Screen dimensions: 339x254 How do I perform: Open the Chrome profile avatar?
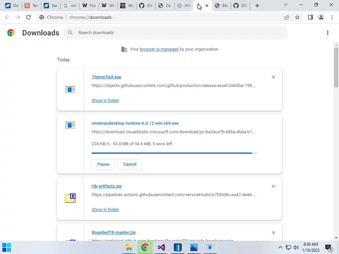321,17
